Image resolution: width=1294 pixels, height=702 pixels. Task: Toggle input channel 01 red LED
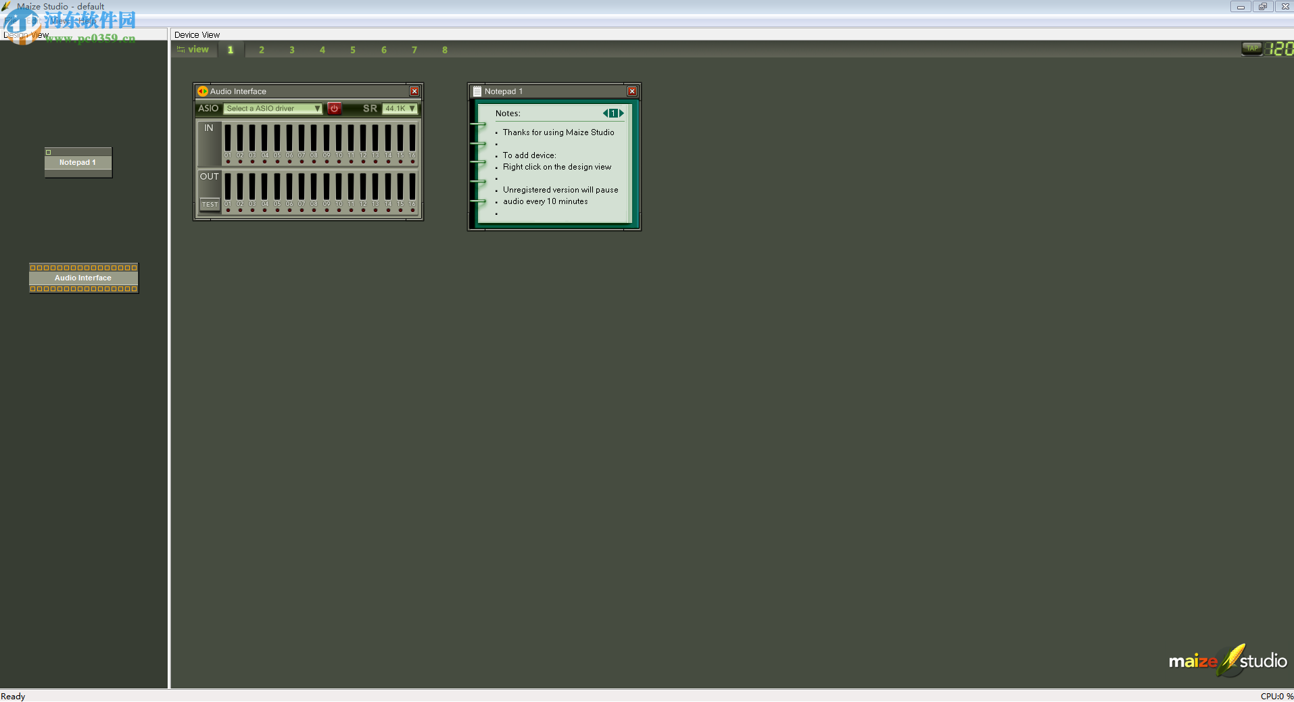tap(228, 161)
